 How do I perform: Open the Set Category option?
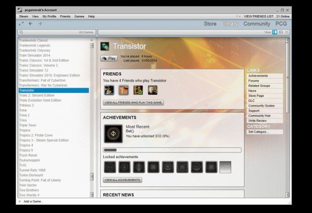coord(264,132)
